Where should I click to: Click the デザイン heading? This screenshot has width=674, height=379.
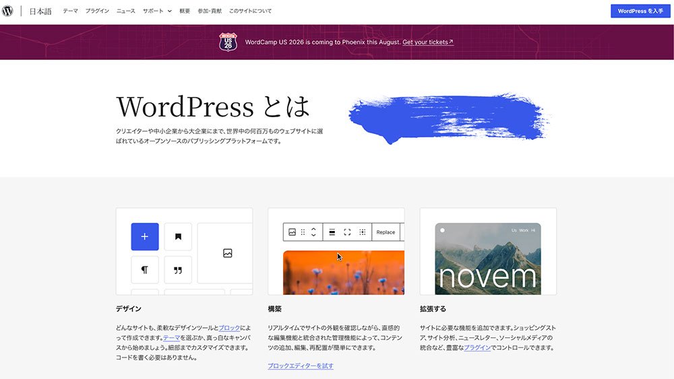tap(129, 308)
